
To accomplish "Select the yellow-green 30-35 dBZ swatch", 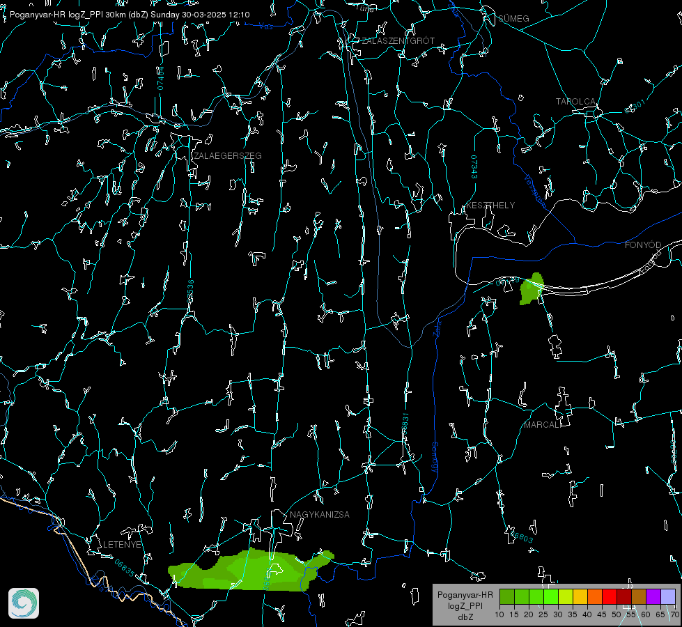I will [566, 596].
